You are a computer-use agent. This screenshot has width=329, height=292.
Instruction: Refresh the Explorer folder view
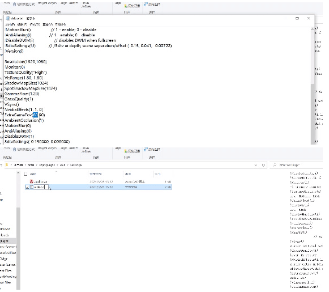(x=263, y=166)
